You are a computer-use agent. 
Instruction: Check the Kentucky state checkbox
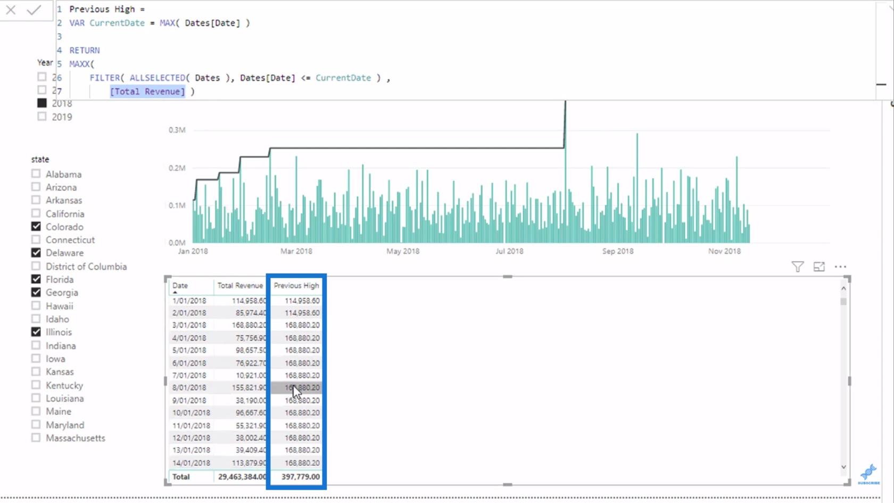[x=36, y=385]
